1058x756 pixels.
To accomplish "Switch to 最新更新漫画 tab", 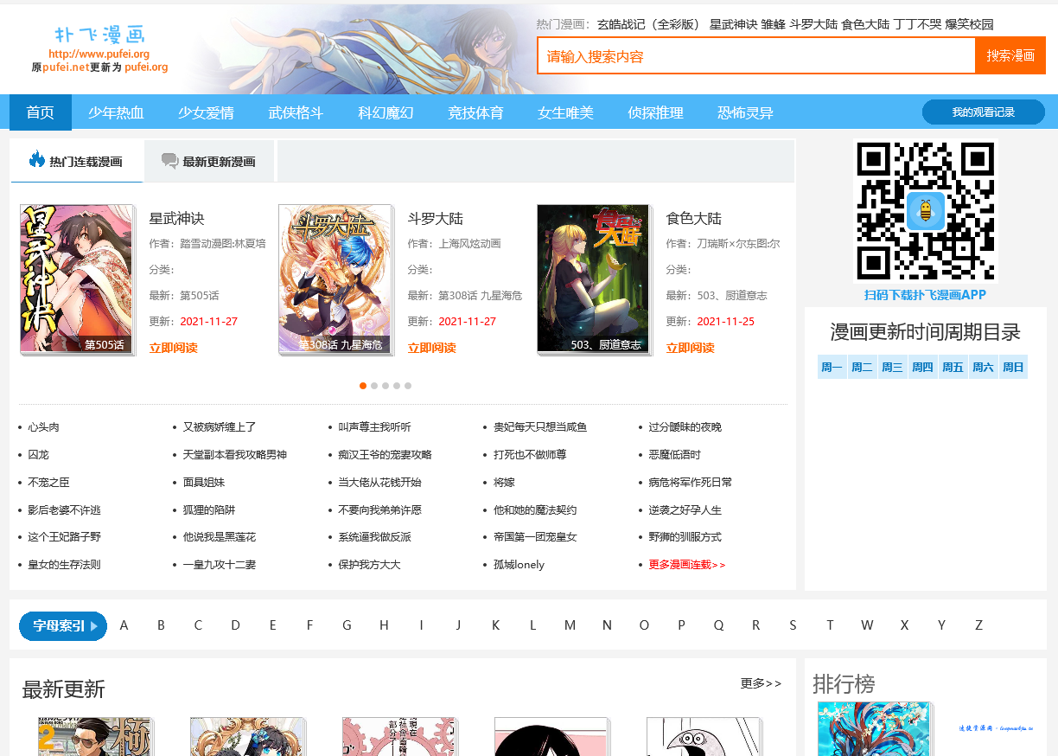I will 209,161.
